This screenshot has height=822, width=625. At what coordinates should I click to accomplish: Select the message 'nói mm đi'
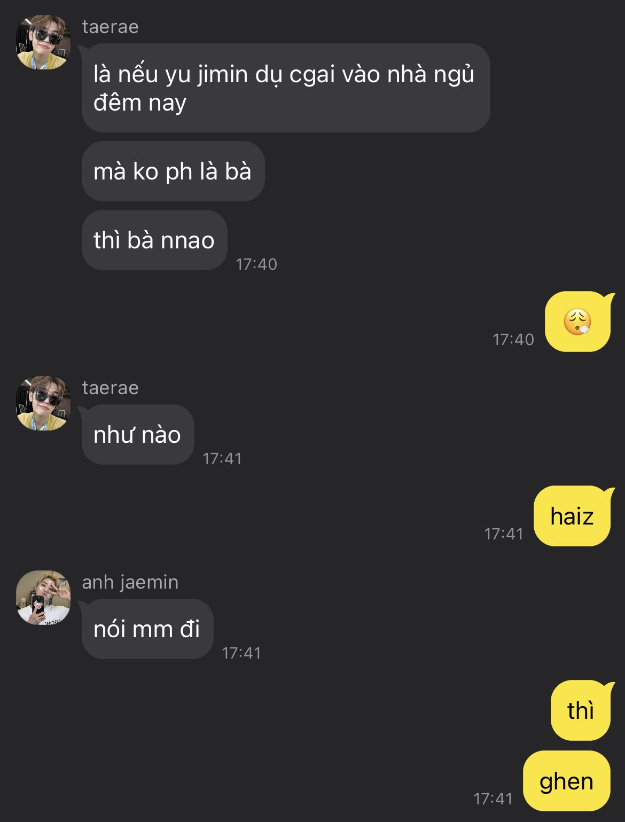coord(147,629)
